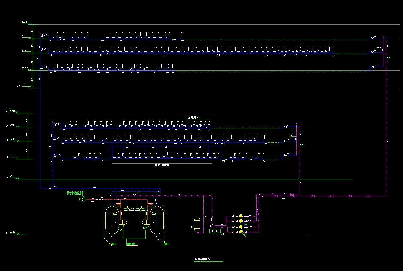This screenshot has height=271, width=403.
Task: Select the right yellow water tank symbol
Action: coord(157,219)
